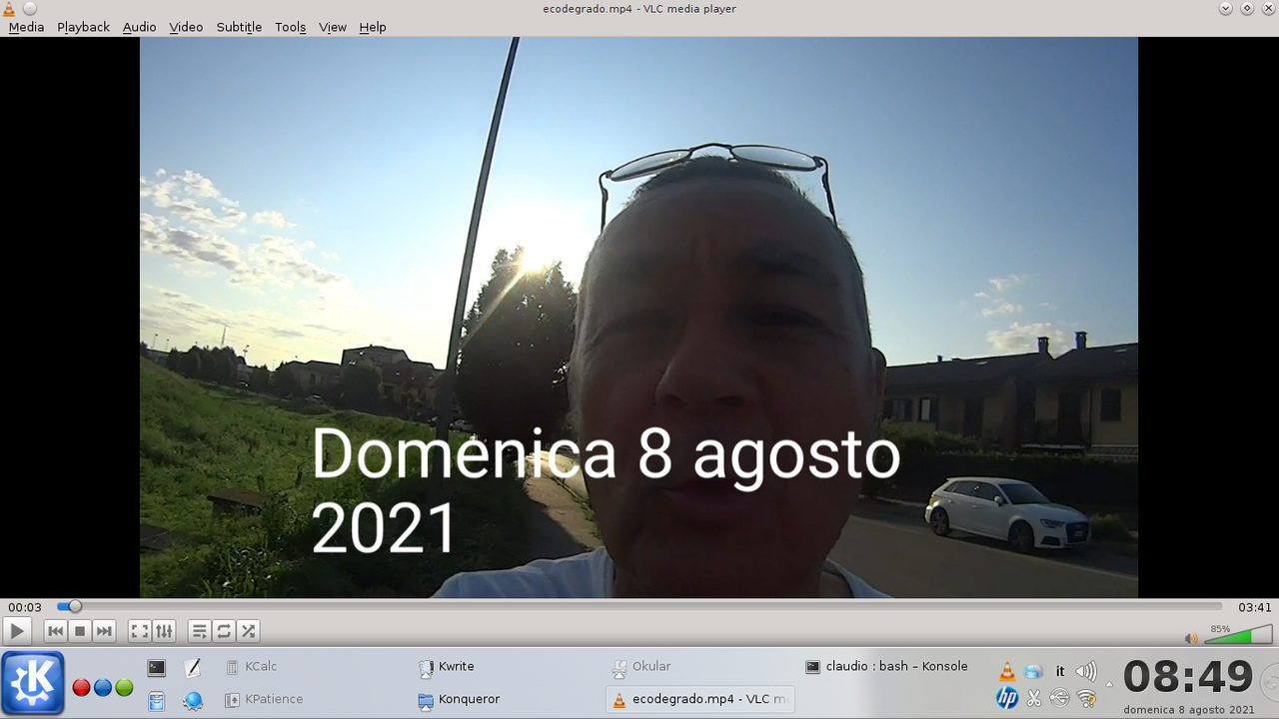The image size is (1279, 719).
Task: Skip to the previous media track
Action: pyautogui.click(x=55, y=631)
